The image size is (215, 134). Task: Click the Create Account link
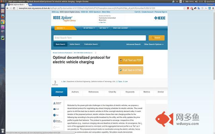click(147, 12)
